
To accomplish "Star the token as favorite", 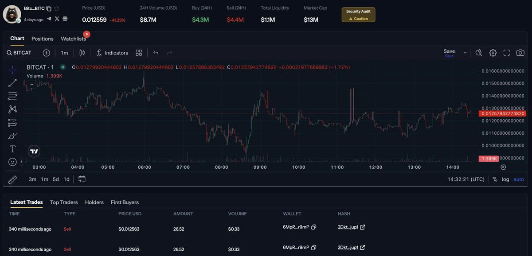I will 57,8.
